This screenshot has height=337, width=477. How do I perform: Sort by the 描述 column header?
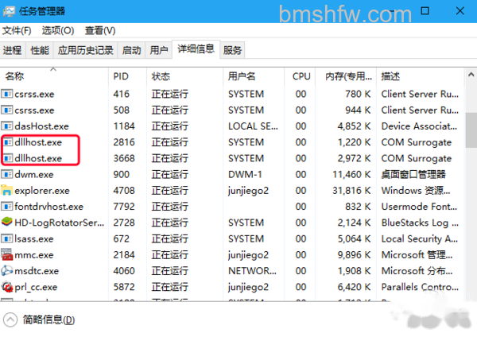pyautogui.click(x=421, y=76)
